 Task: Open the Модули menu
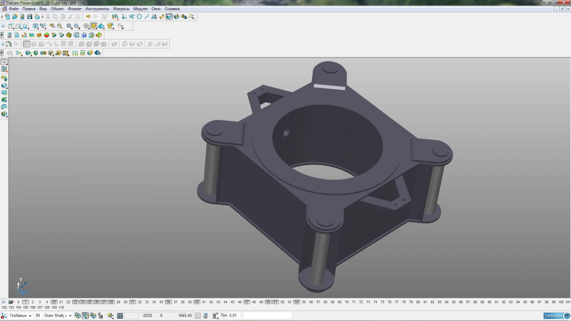(140, 9)
